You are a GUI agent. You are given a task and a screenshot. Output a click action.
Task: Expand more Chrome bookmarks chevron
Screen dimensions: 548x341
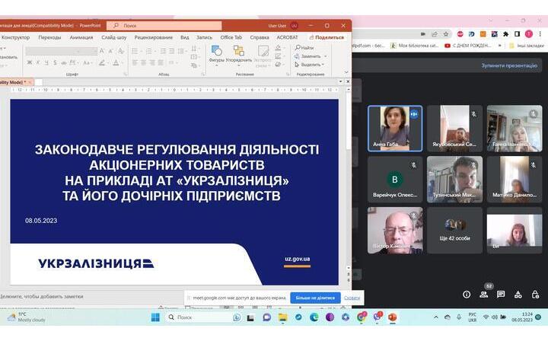(x=500, y=46)
